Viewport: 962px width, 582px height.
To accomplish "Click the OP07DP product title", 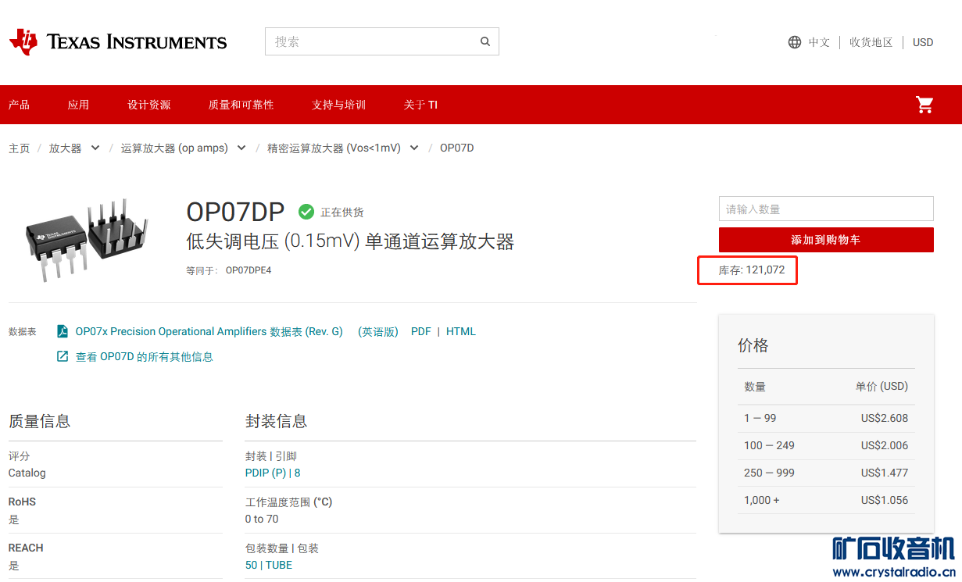I will click(235, 212).
